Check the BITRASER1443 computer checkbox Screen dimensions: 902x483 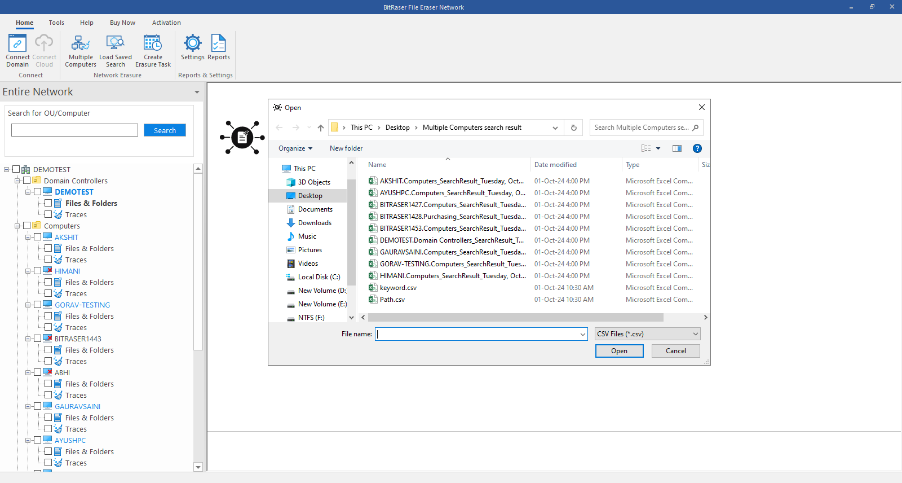37,339
